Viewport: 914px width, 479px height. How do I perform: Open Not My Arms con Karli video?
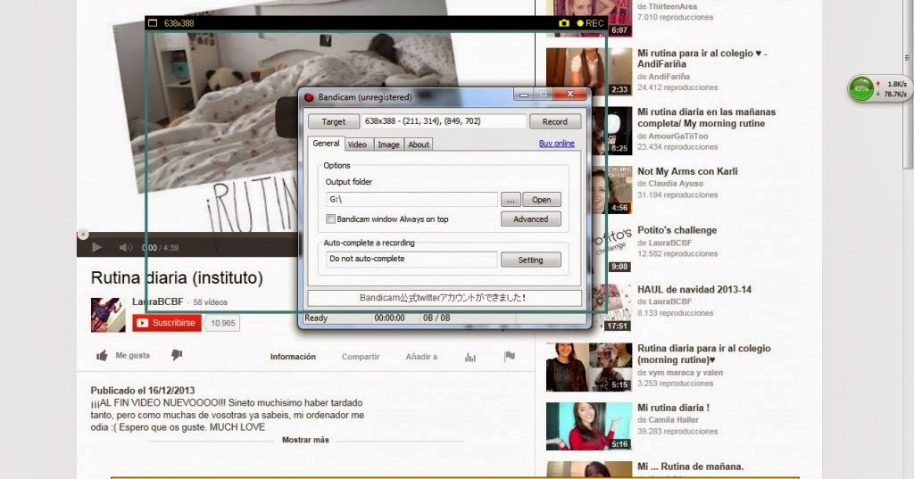coord(687,171)
